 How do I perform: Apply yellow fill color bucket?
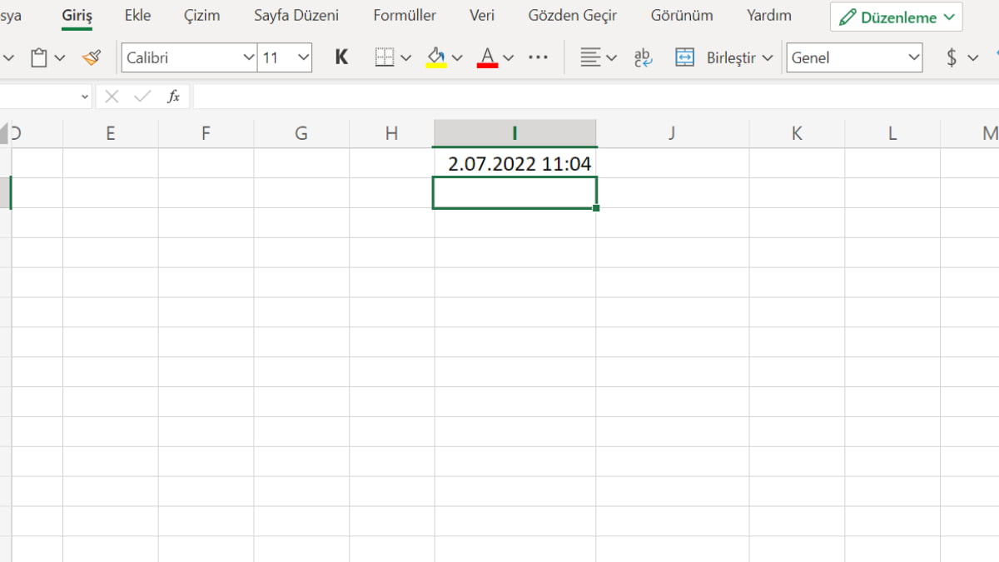pyautogui.click(x=436, y=57)
